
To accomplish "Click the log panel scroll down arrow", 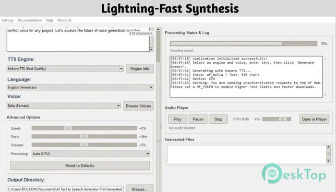I will (x=325, y=95).
